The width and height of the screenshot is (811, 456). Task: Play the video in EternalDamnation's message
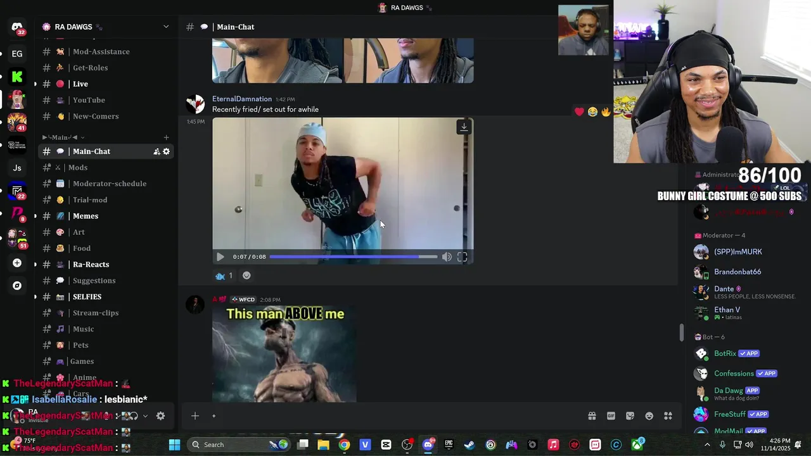click(220, 256)
